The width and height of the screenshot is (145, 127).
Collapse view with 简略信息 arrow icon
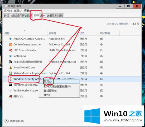[x=7, y=121]
